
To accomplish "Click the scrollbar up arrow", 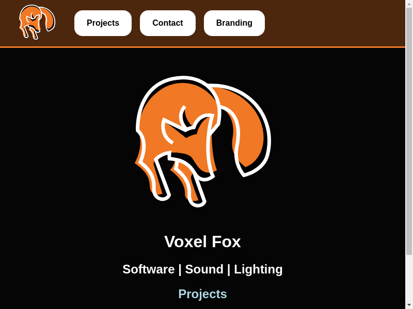I will pos(409,3).
